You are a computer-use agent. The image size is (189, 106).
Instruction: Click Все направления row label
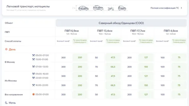click(x=14, y=95)
